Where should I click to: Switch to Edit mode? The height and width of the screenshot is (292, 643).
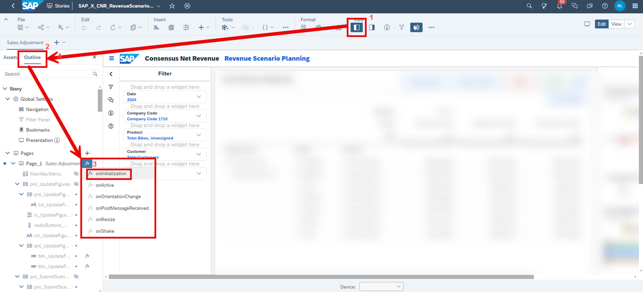click(602, 24)
